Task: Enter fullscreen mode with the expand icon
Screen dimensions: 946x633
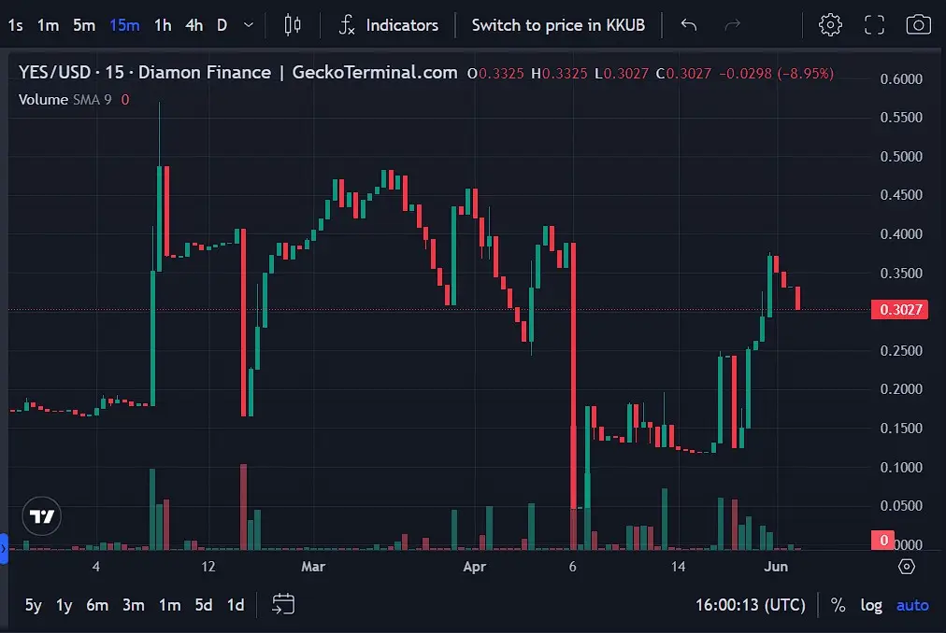Action: click(x=874, y=24)
